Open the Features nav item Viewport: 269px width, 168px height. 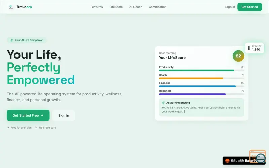pos(97,7)
